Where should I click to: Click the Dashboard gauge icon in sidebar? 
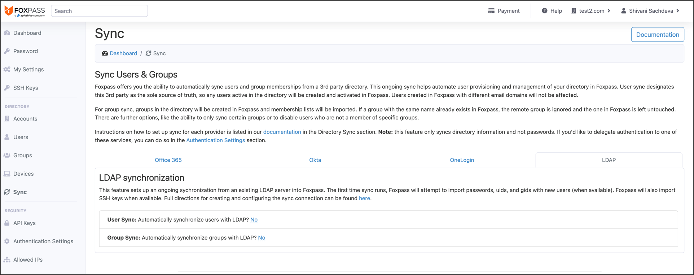(7, 33)
